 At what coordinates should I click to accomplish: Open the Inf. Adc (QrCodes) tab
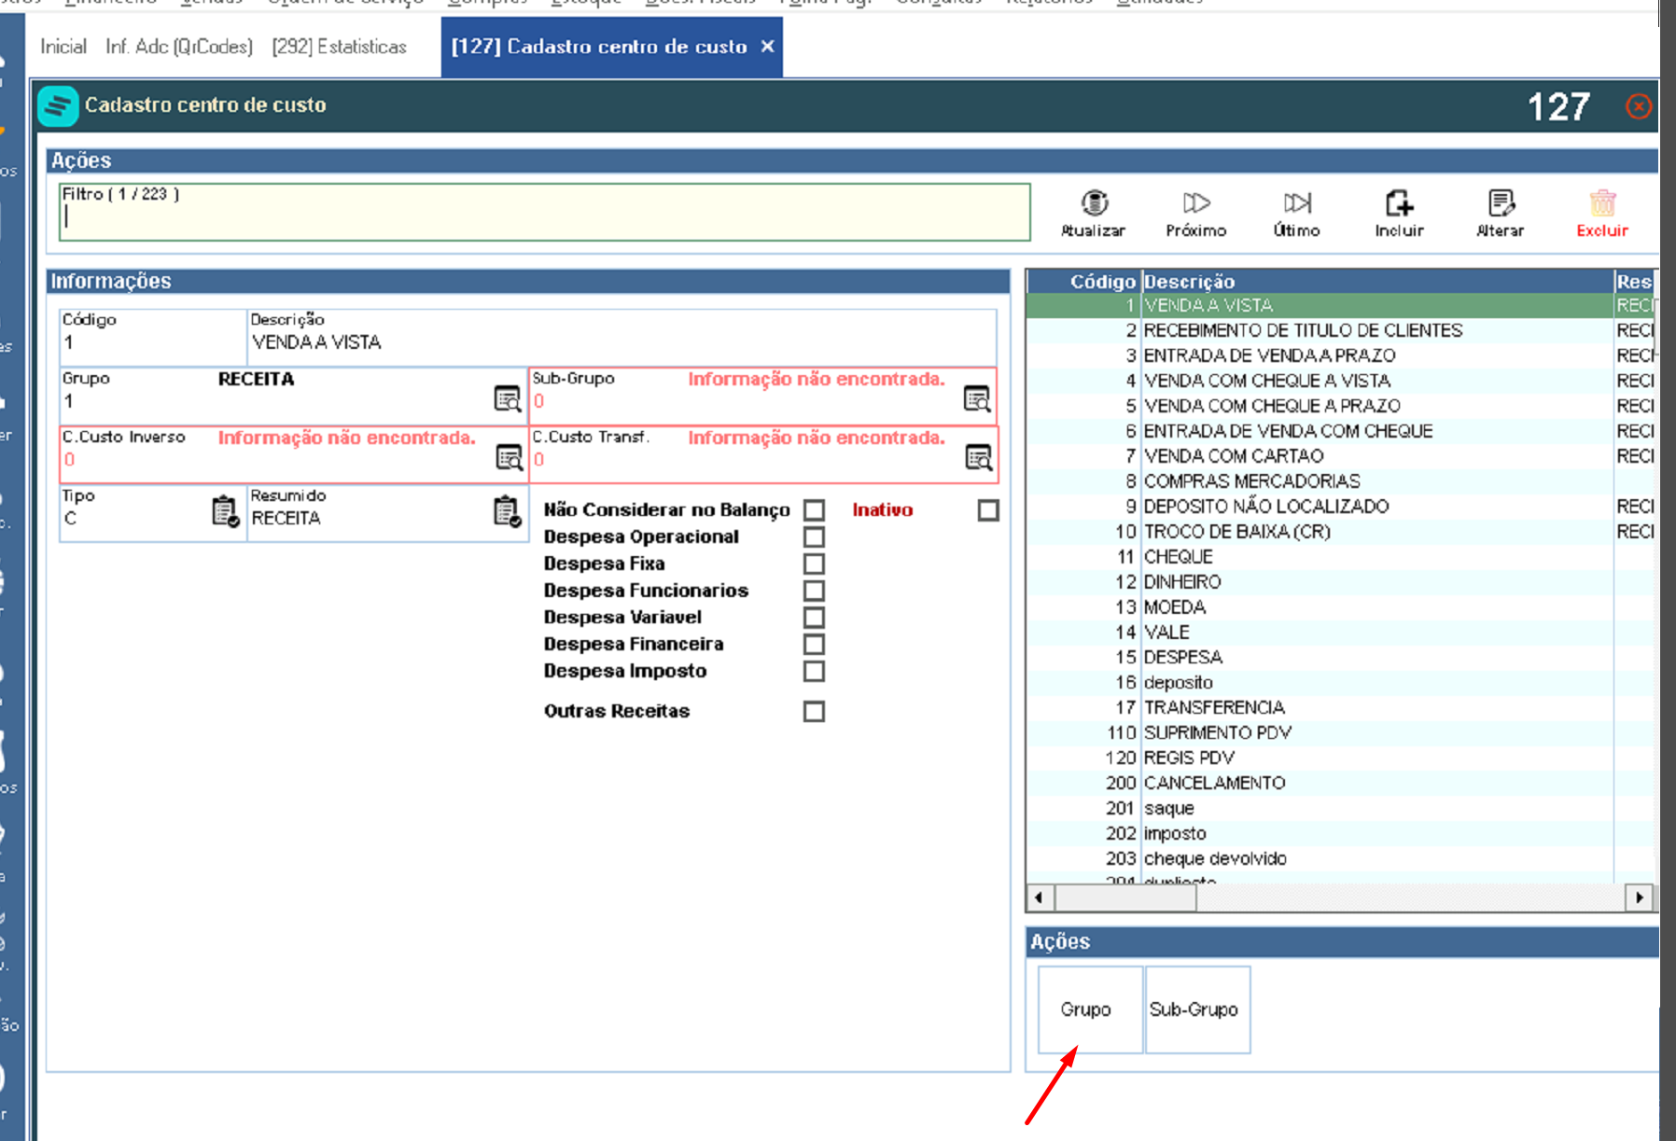(179, 47)
